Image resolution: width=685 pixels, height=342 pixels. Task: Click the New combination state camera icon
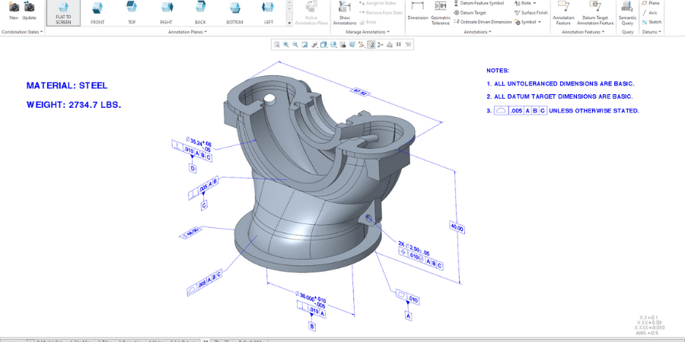[14, 7]
